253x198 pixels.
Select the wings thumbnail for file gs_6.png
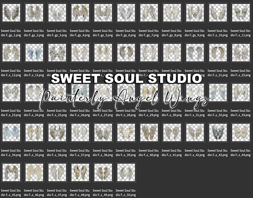(x=126, y=13)
